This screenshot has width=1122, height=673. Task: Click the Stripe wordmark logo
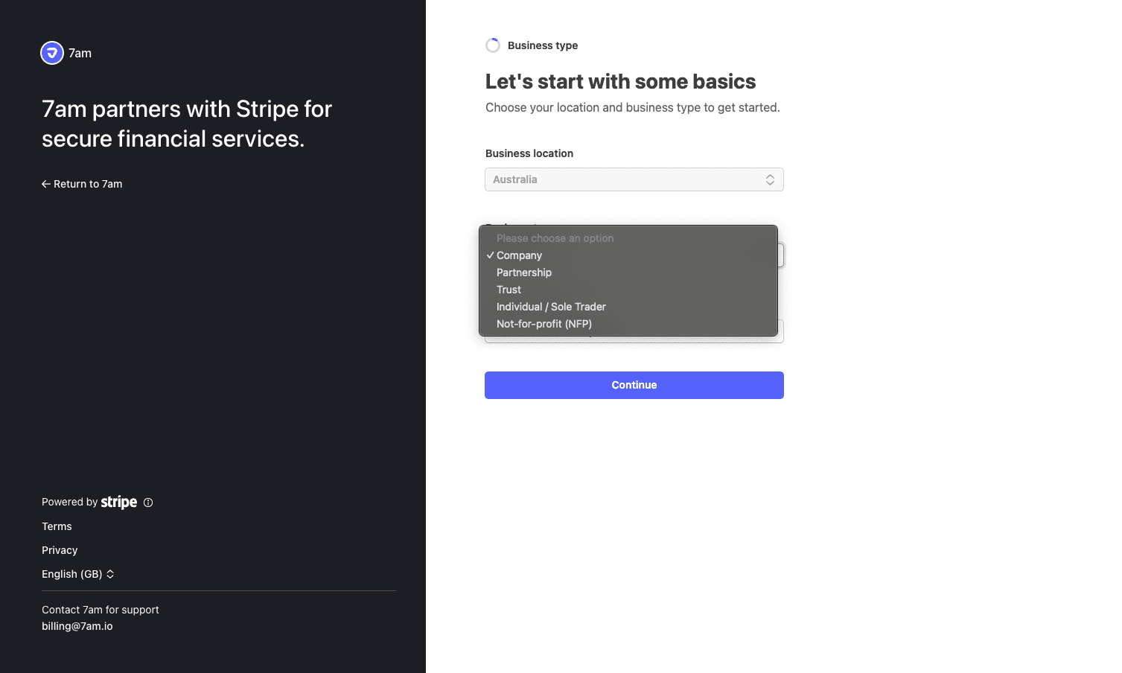click(x=119, y=503)
